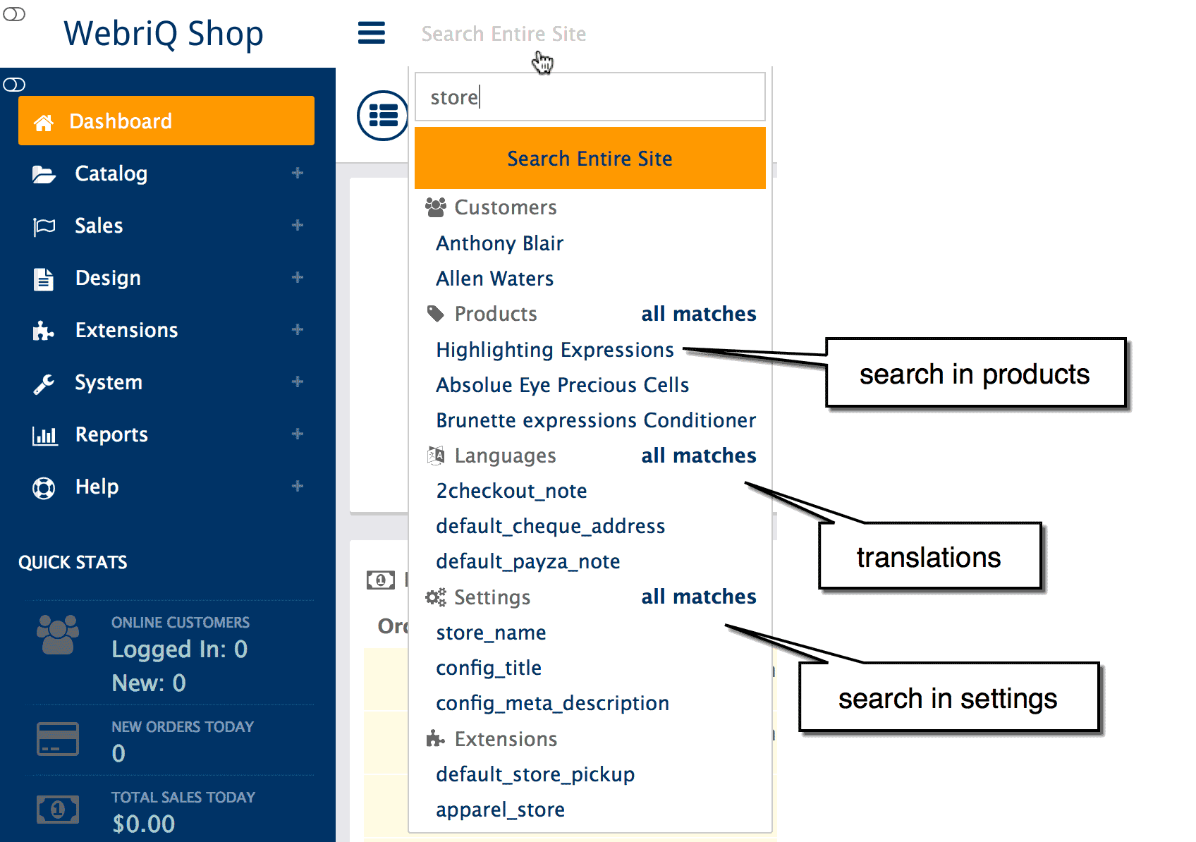Open the config_title setting result
This screenshot has width=1196, height=842.
489,668
